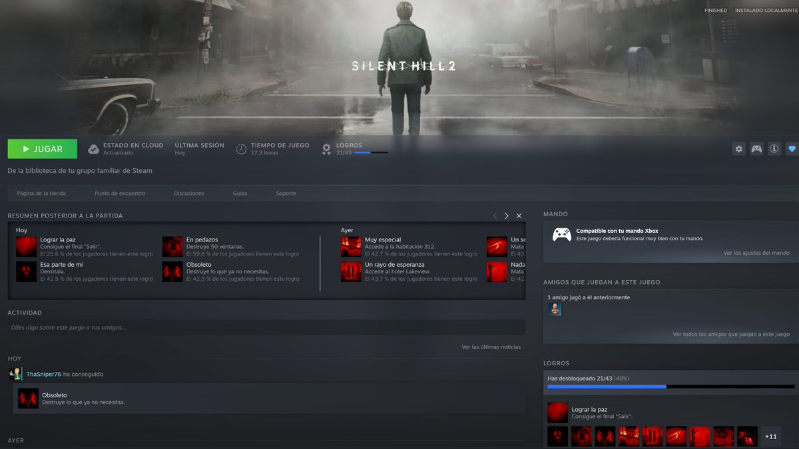Click '1 amigo jugó a él anteriormente' text

589,297
